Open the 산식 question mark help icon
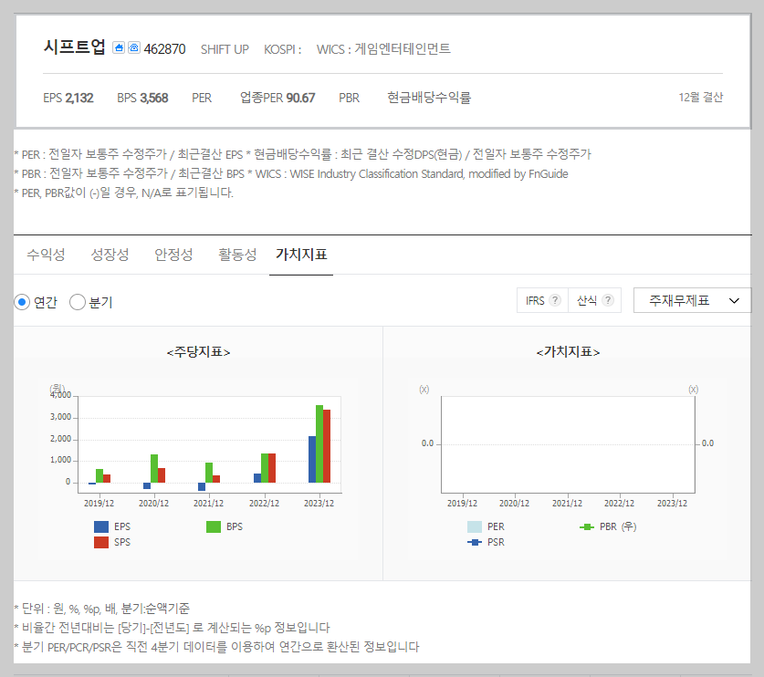The width and height of the screenshot is (764, 677). [606, 299]
